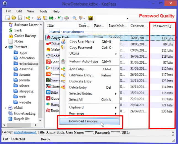This screenshot has height=144, width=178.
Task: Select the shopping folder in tree
Action: pos(26,91)
